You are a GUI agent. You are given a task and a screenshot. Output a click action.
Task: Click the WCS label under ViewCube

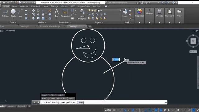[193, 52]
